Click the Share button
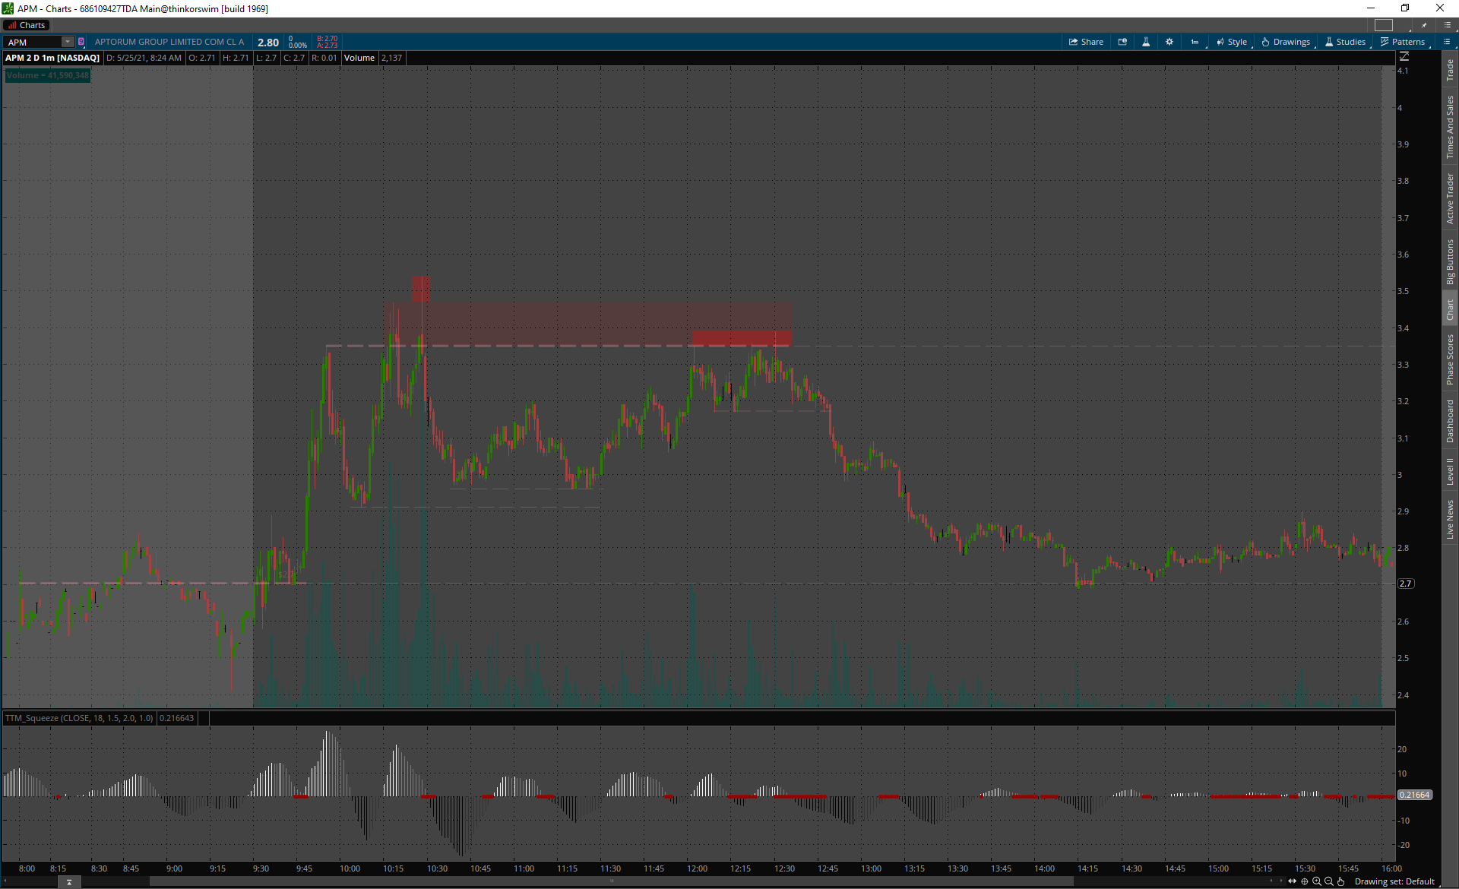Viewport: 1459px width, 889px height. tap(1086, 42)
